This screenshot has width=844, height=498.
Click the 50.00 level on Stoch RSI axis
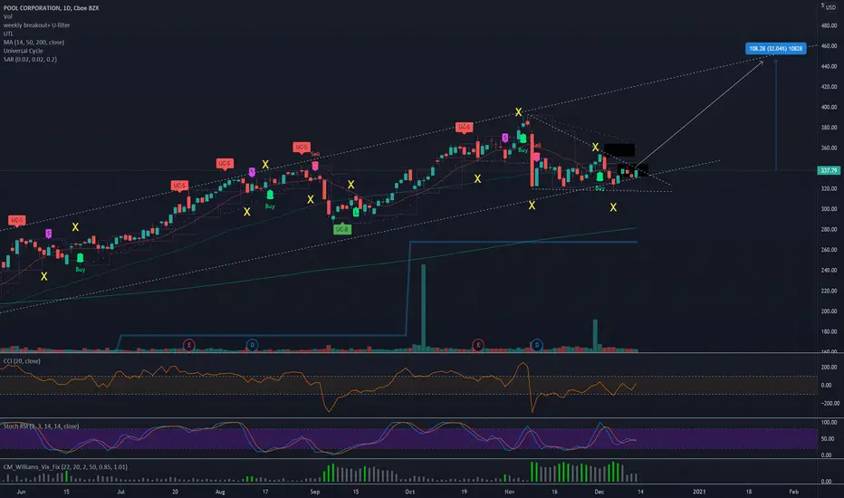pyautogui.click(x=829, y=439)
